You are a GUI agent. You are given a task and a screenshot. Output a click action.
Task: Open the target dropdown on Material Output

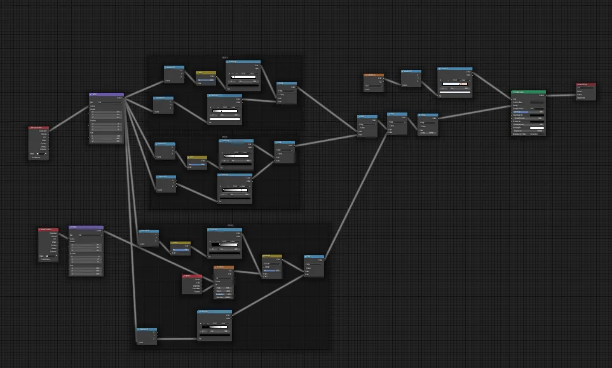(x=585, y=88)
